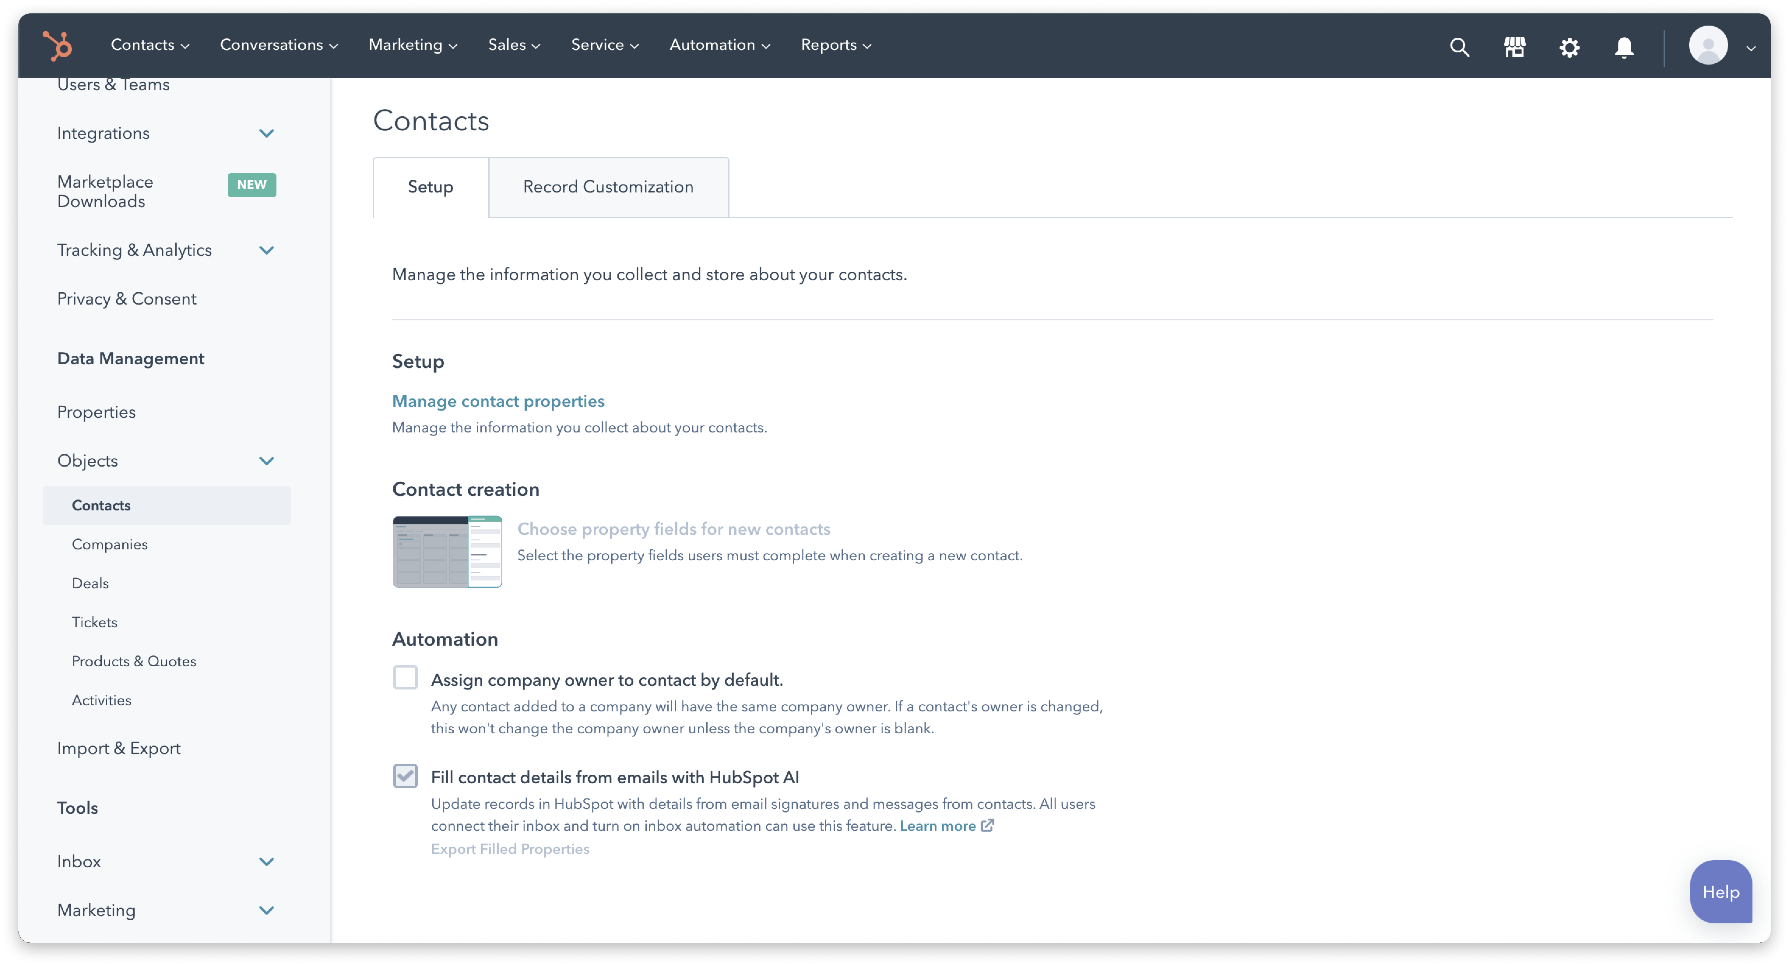
Task: Click the HubSpot sprocket logo
Action: (58, 46)
